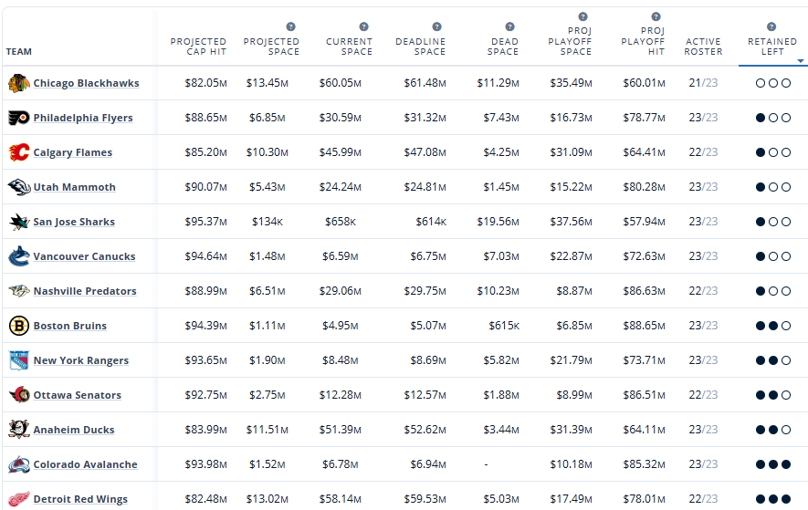Click the Detroit Red Wings $82.48M cap hit
Screen dimensions: 808x510
click(205, 499)
